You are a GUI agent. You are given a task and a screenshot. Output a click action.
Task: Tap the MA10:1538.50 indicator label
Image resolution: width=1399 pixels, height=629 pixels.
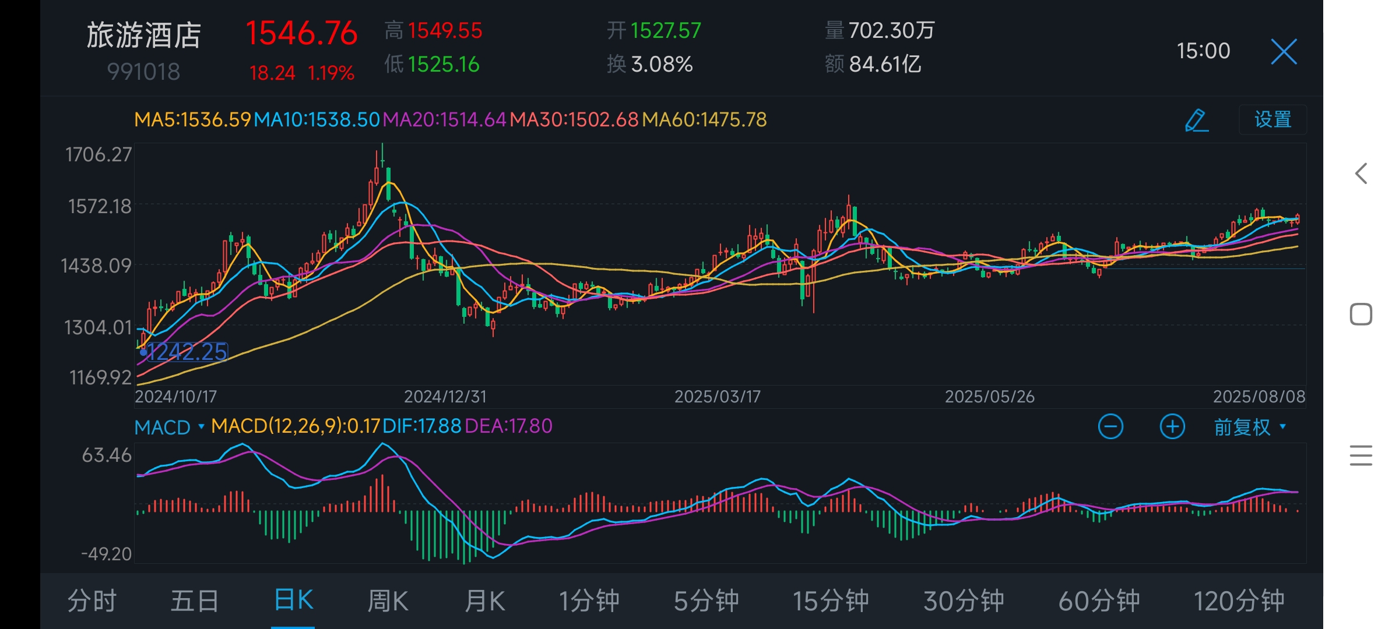317,119
